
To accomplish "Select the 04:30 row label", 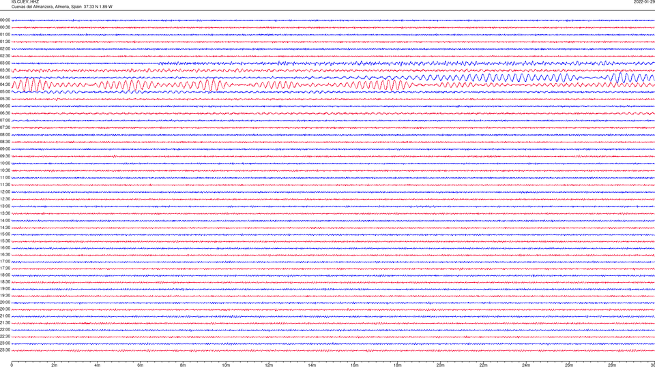I will (x=5, y=85).
